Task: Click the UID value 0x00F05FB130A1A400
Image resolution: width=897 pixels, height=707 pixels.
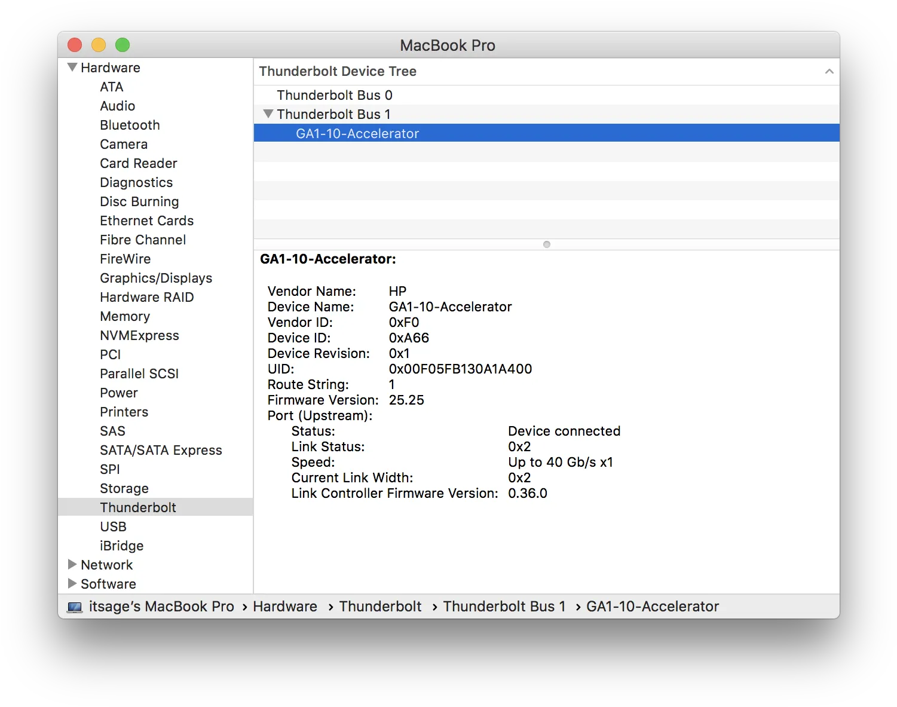Action: click(460, 369)
